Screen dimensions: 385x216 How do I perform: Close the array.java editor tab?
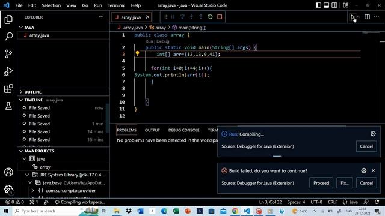(147, 17)
